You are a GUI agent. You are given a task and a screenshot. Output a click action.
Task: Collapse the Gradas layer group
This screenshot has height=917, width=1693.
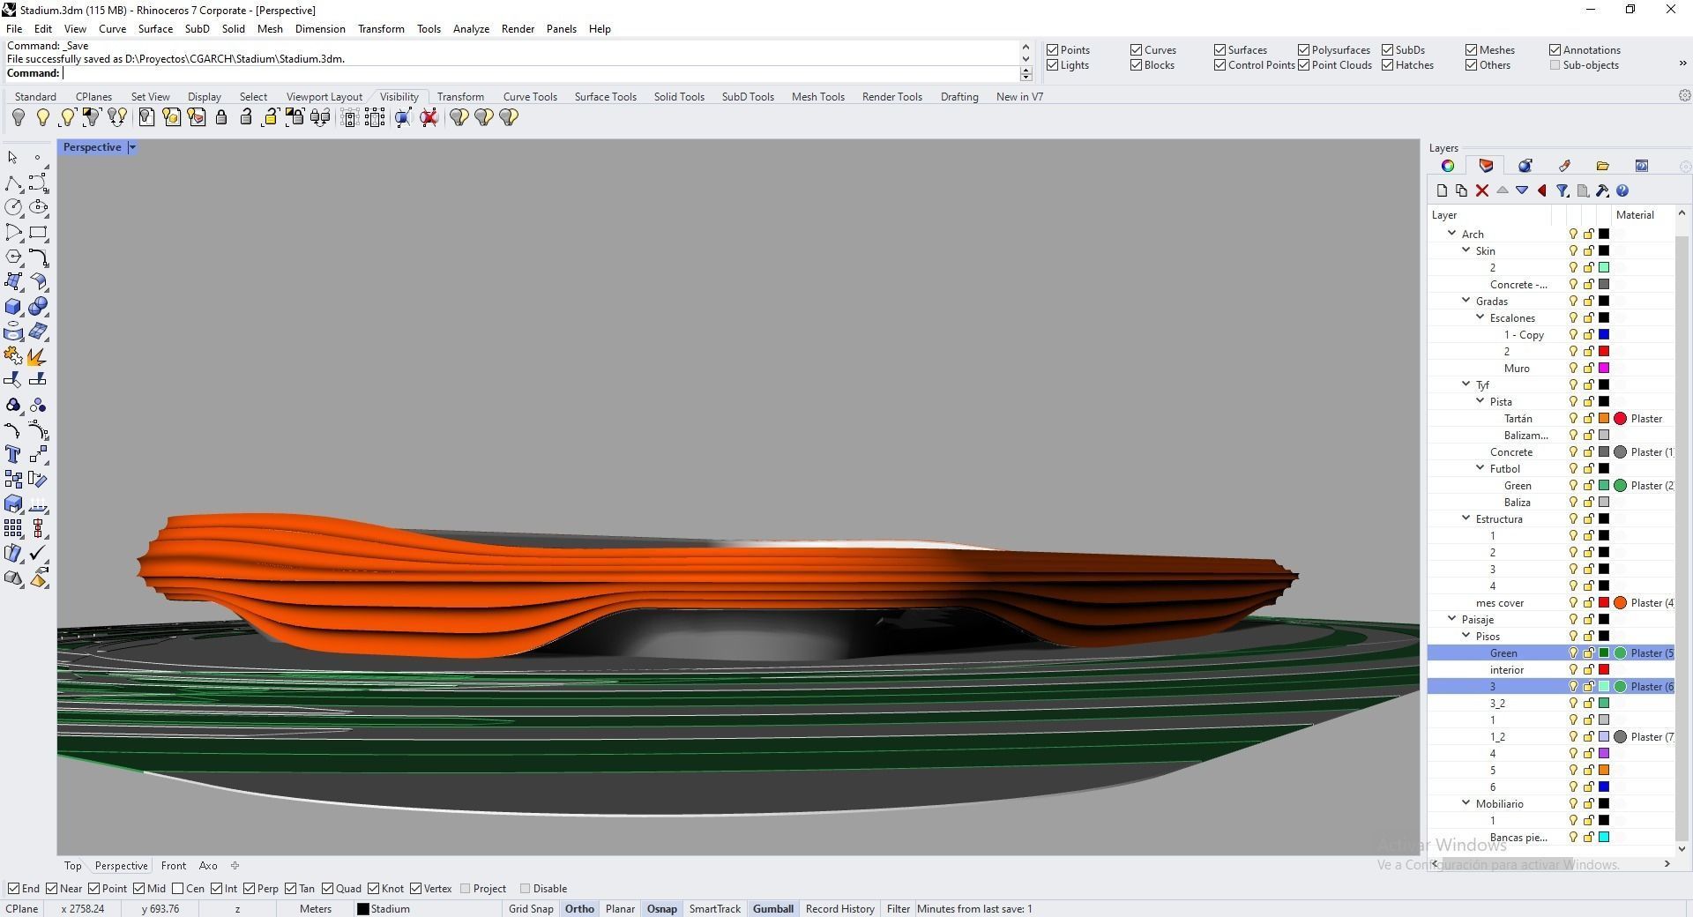pyautogui.click(x=1466, y=301)
